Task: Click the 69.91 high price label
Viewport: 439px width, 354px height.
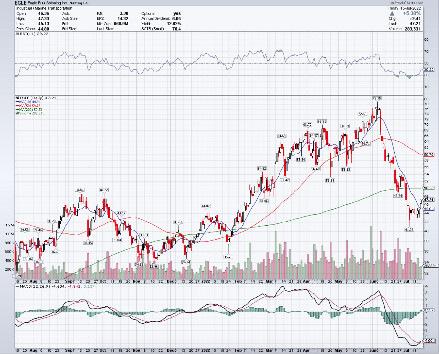Action: (322, 121)
